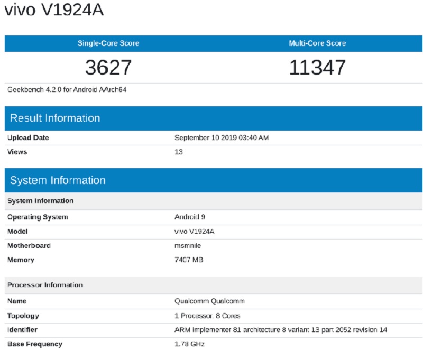Select the Base Frequency label

35,344
